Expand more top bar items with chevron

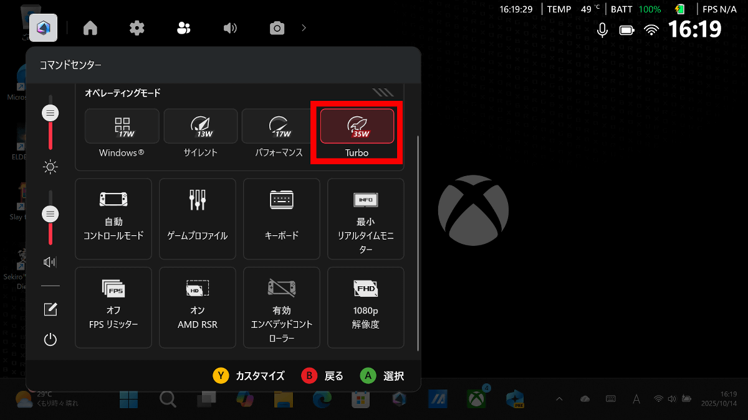[304, 28]
